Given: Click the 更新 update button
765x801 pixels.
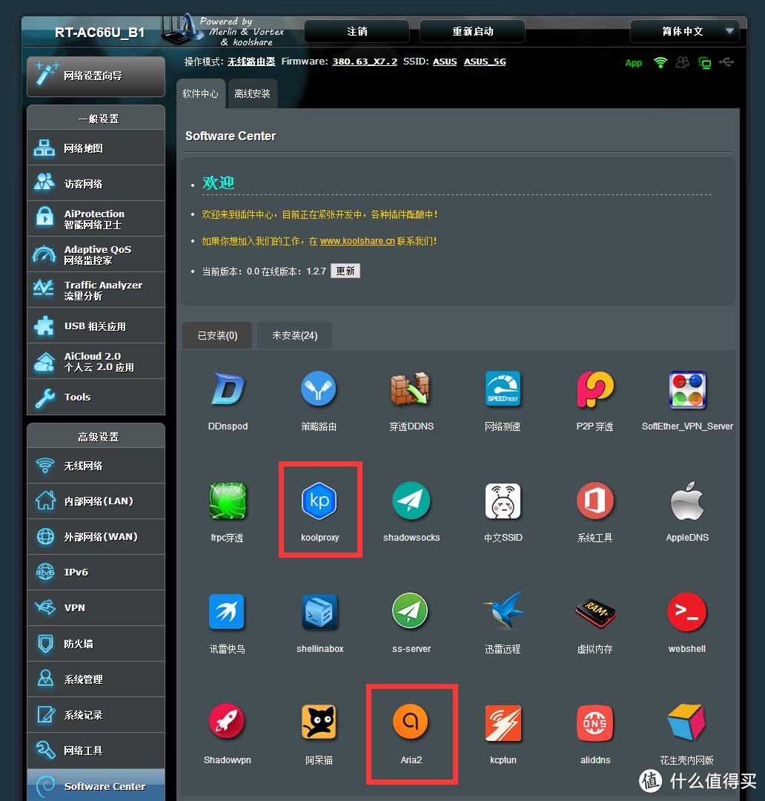Looking at the screenshot, I should point(345,271).
